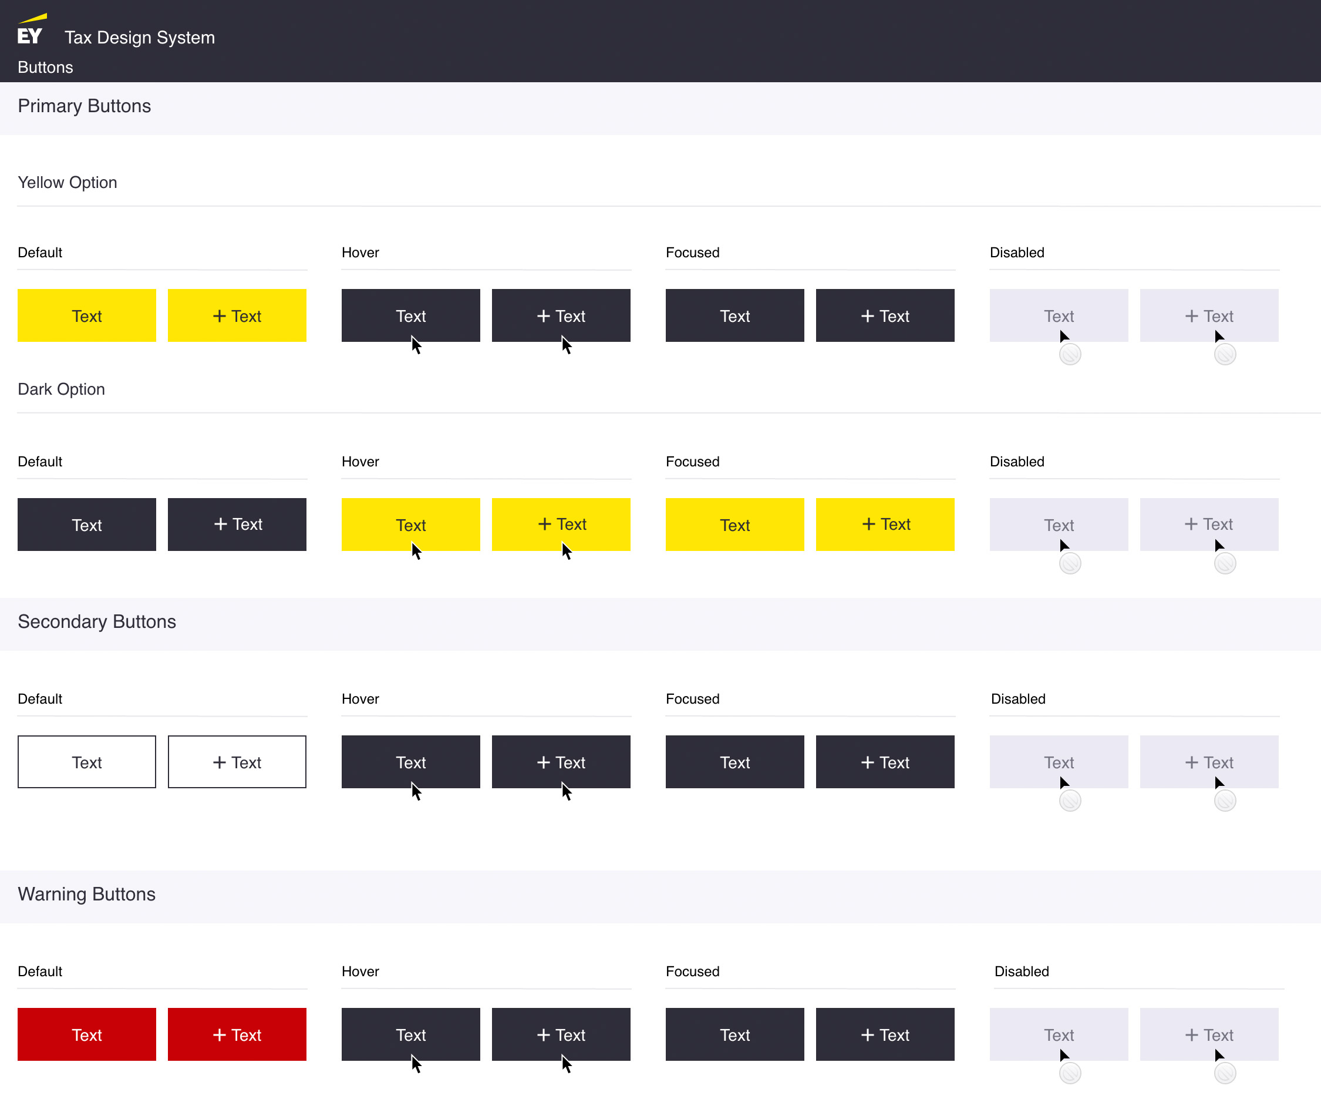
Task: Click the plus icon on yellow default button
Action: click(220, 315)
